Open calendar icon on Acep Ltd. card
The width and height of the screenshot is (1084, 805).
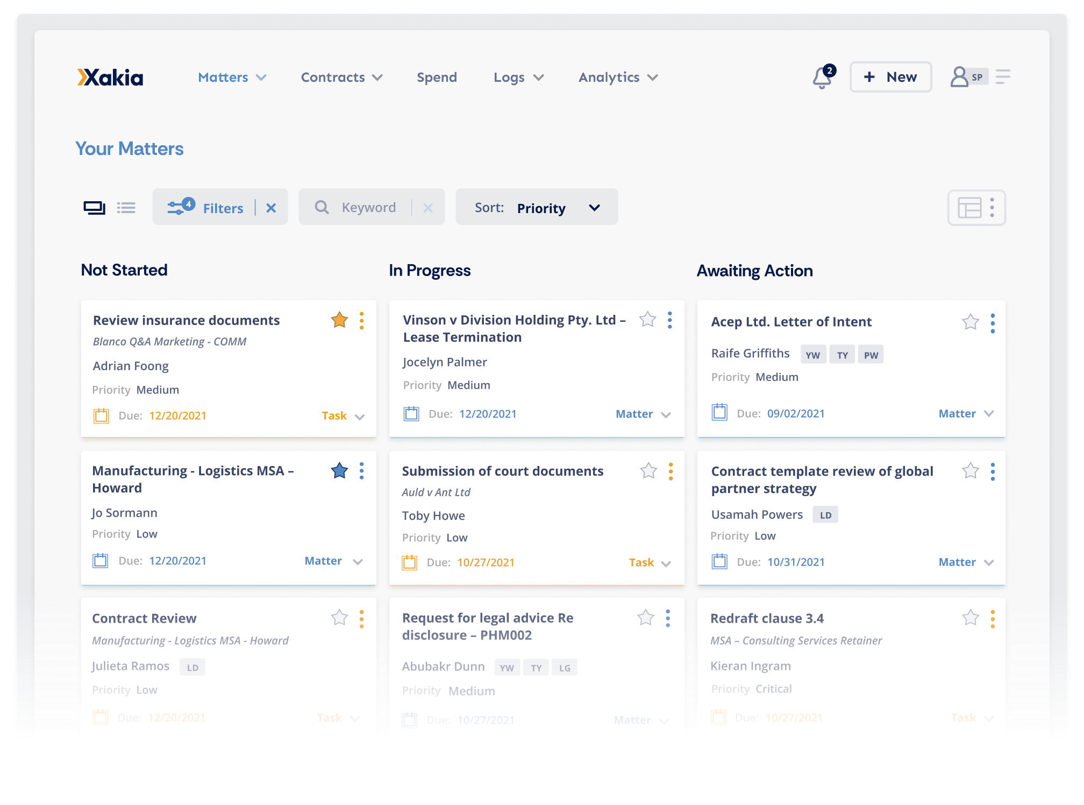(719, 413)
